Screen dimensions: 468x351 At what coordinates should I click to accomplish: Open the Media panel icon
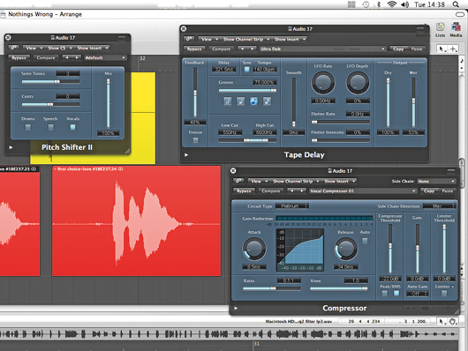click(456, 30)
